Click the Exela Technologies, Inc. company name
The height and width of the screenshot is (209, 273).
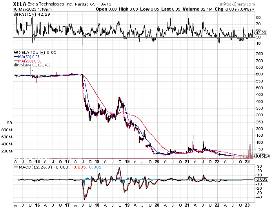click(x=51, y=4)
